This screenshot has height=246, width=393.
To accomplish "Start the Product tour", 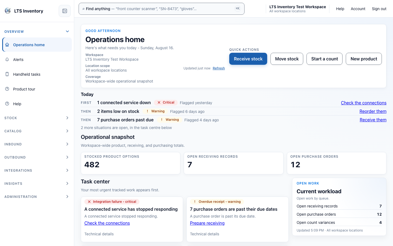I will (x=37, y=89).
